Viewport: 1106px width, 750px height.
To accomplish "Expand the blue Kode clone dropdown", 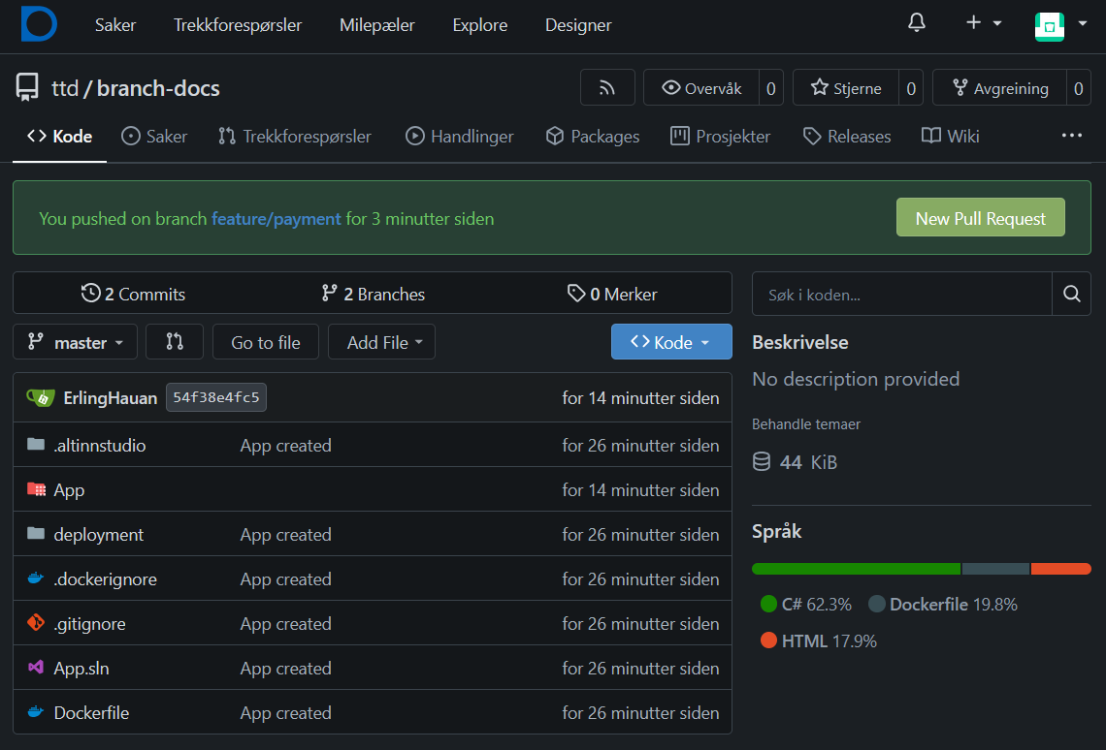I will click(x=670, y=342).
